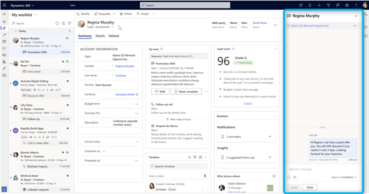Open Assistant more options
The height and width of the screenshot is (194, 369).
coord(275,116)
